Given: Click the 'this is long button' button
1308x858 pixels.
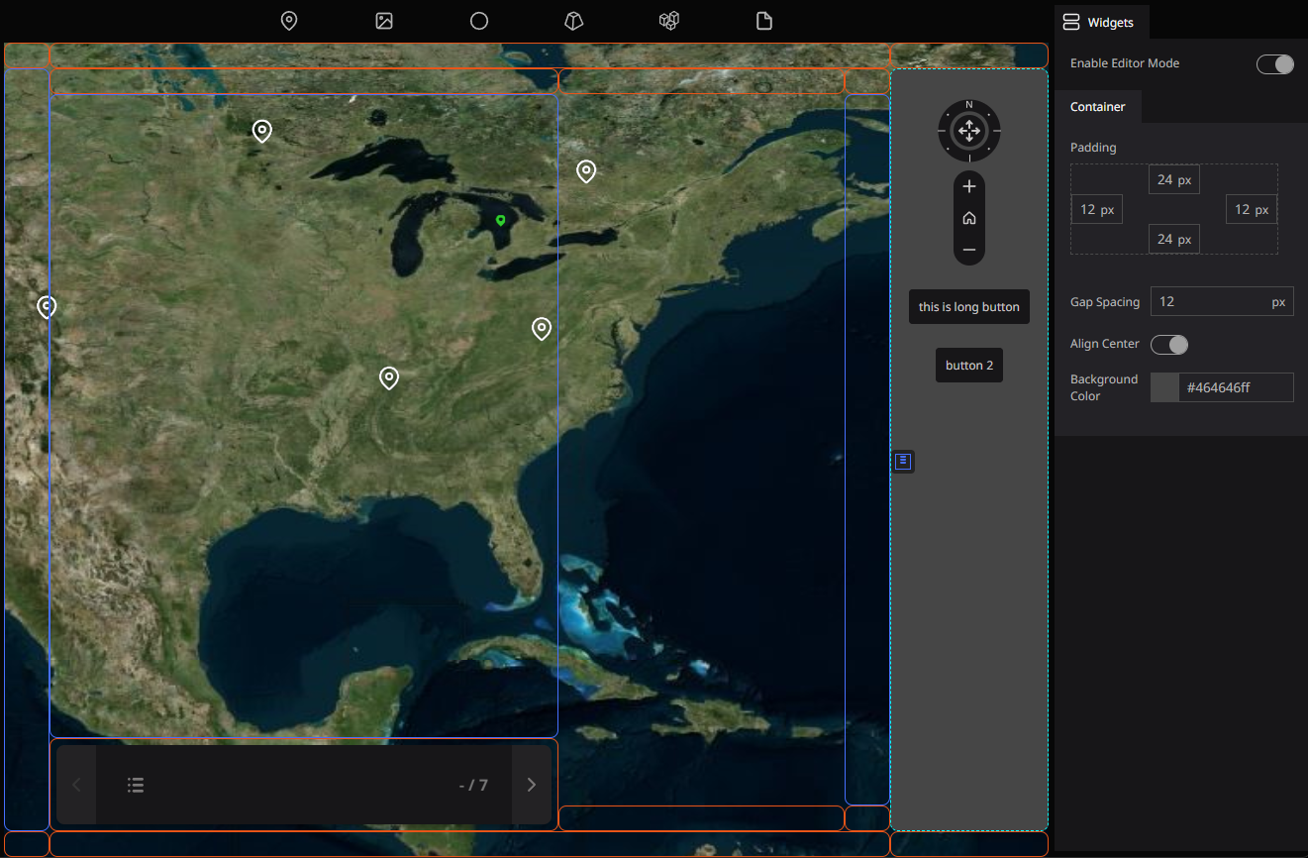Looking at the screenshot, I should click(x=969, y=307).
